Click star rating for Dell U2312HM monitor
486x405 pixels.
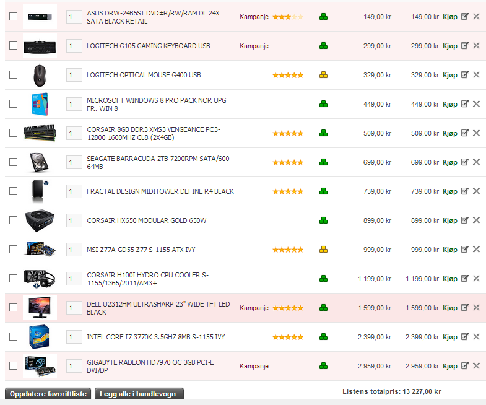tap(288, 308)
